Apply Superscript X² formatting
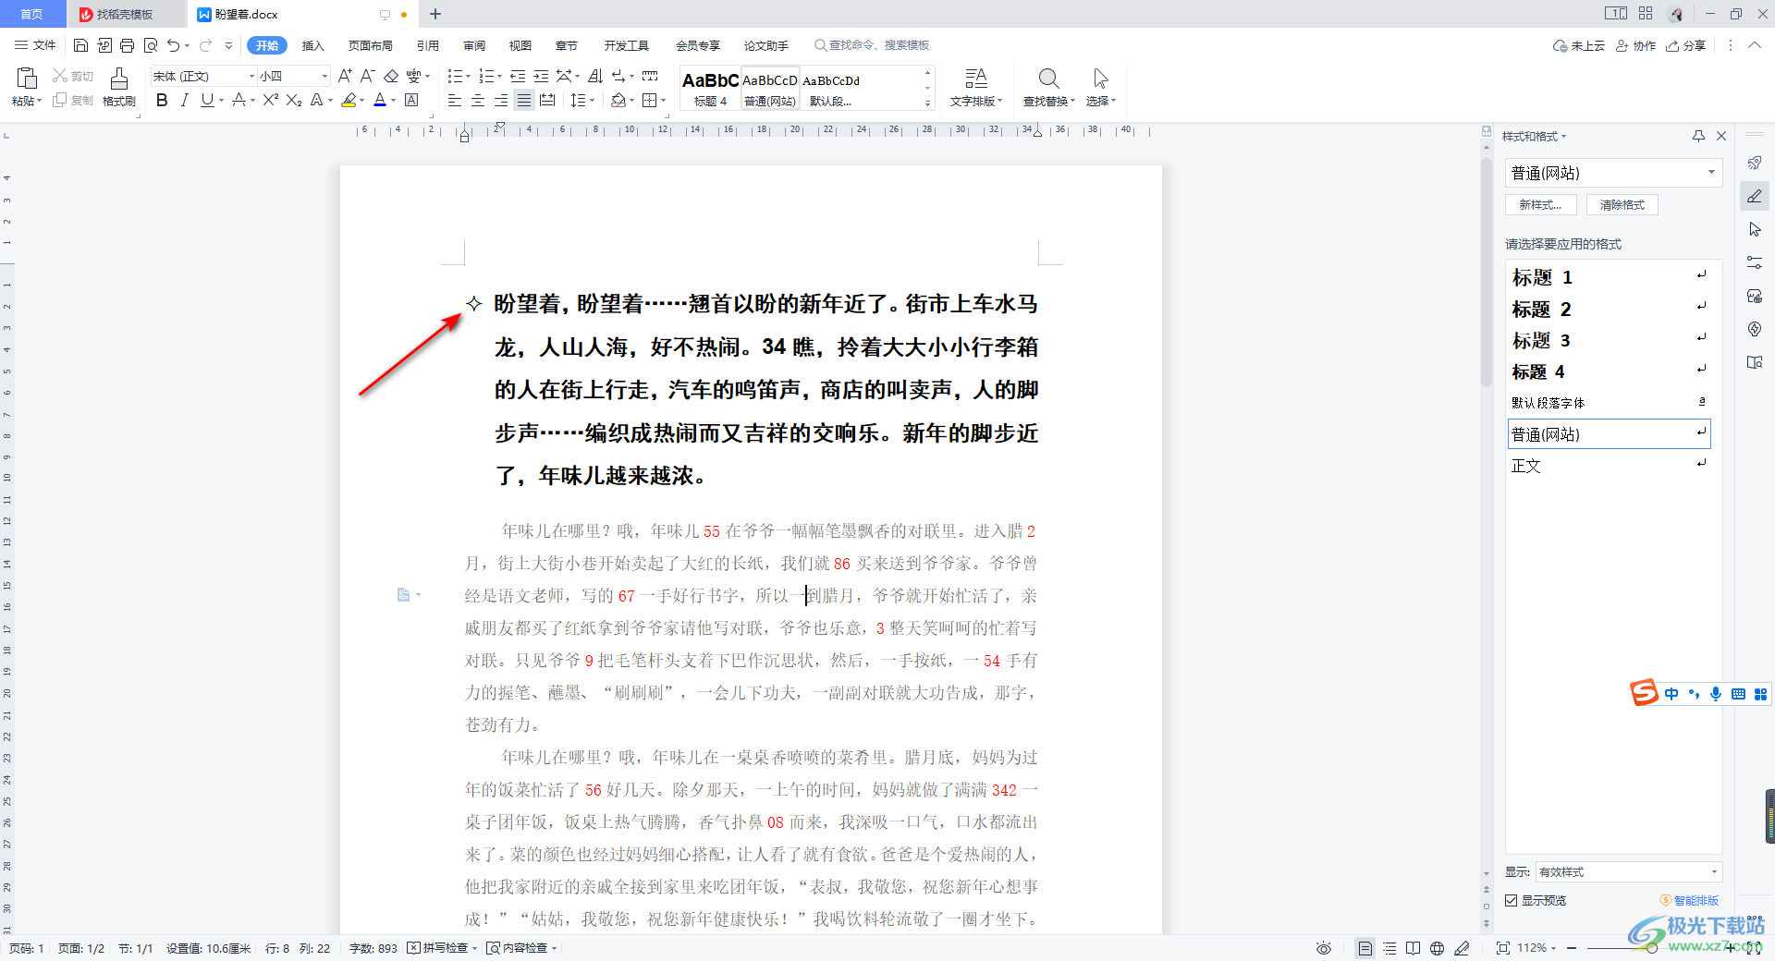 [270, 100]
